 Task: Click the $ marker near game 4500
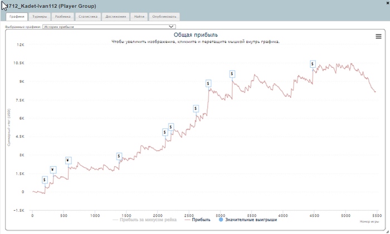tap(313, 64)
